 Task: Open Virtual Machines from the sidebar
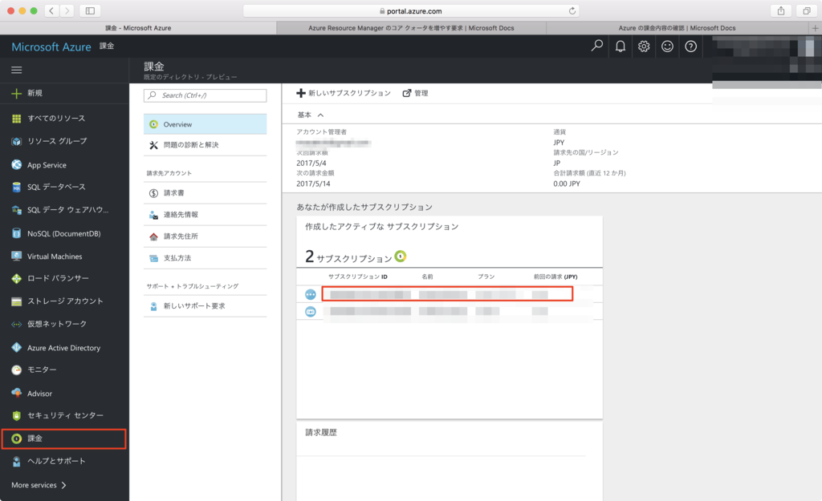pyautogui.click(x=54, y=257)
